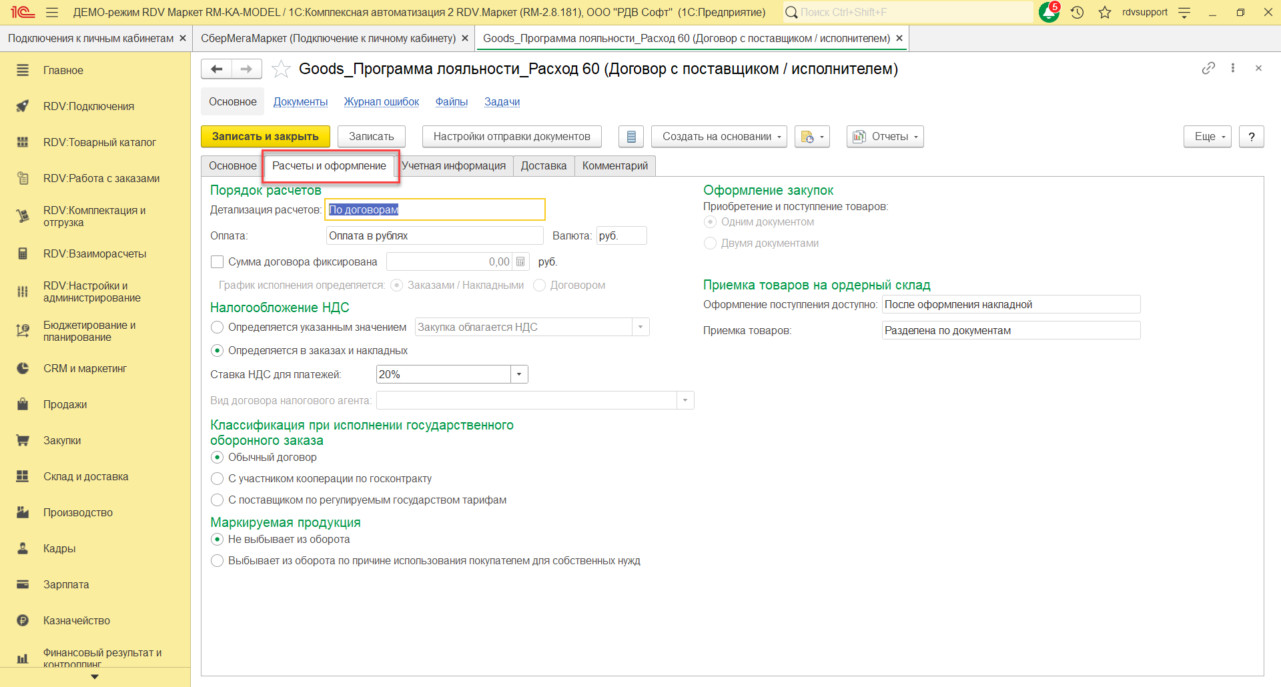
Task: Select 'С участником кооперации по госконтракту' option
Action: click(217, 479)
